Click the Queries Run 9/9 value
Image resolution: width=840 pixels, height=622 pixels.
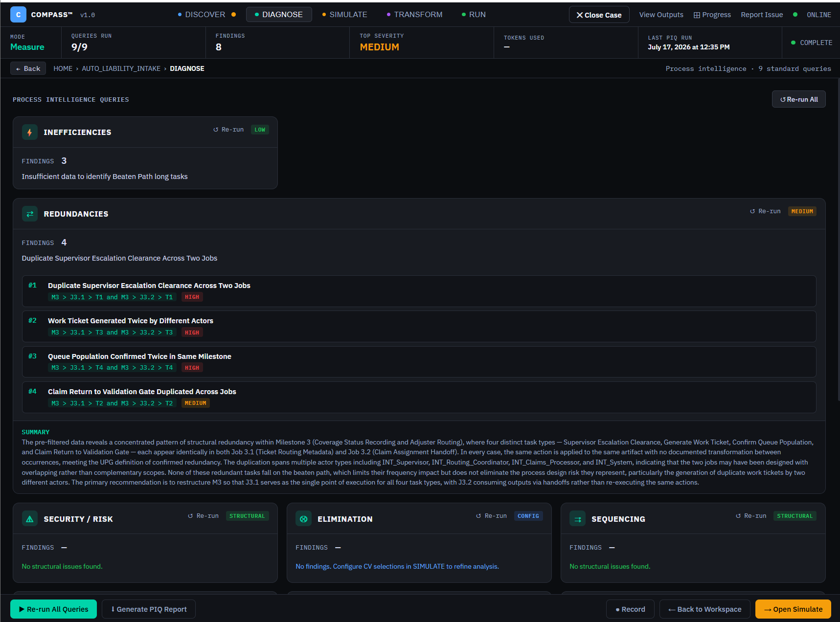pyautogui.click(x=79, y=47)
